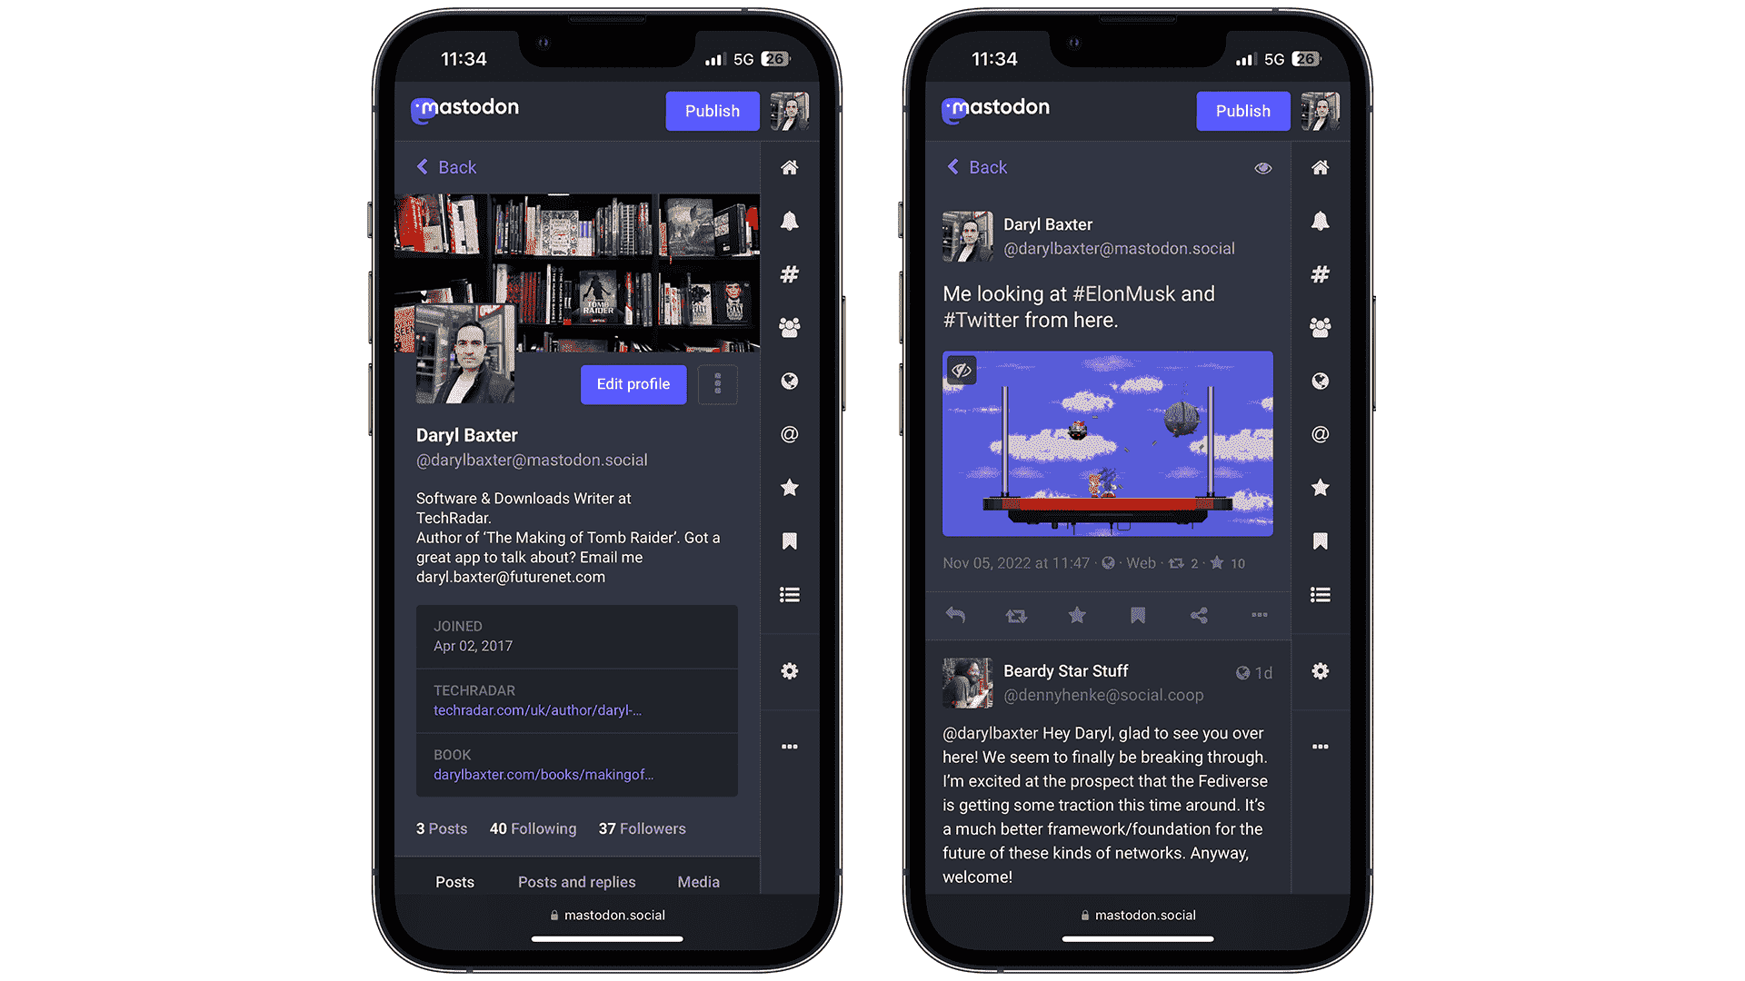Open the overflow menu on right phone sidebar

1320,747
